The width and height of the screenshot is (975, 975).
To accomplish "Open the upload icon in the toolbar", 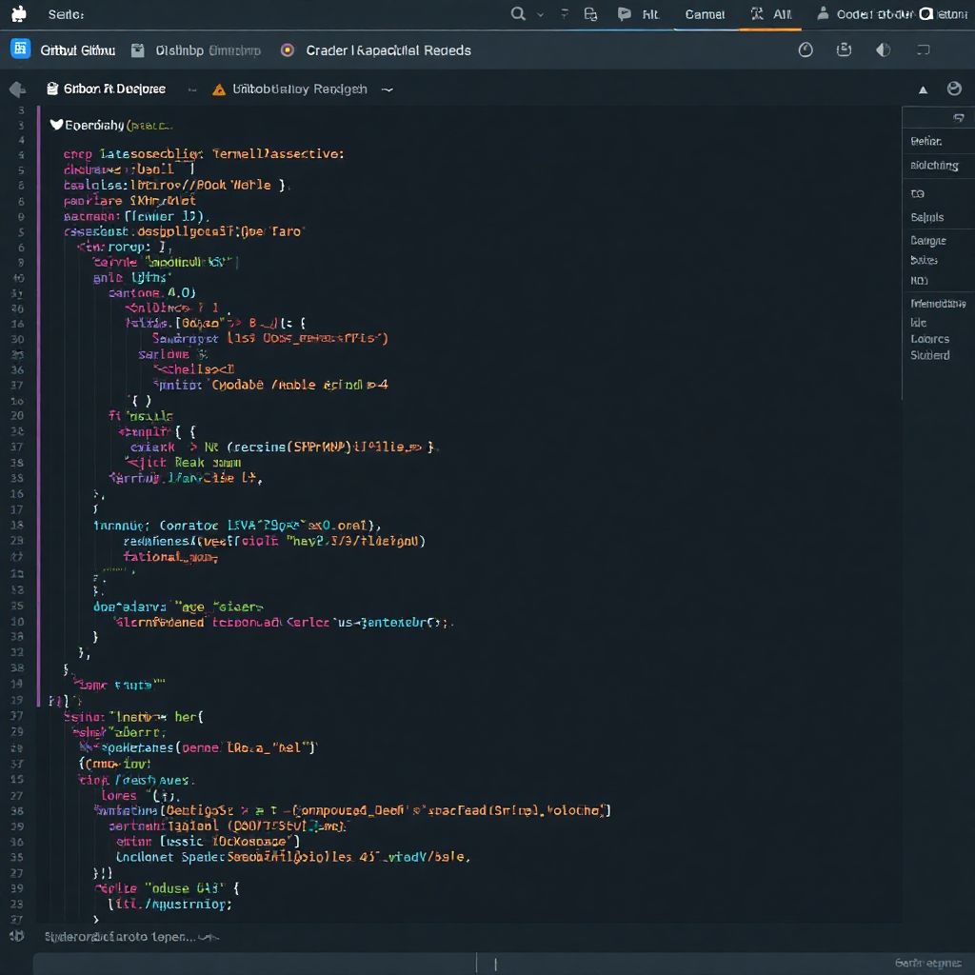I will (x=844, y=50).
